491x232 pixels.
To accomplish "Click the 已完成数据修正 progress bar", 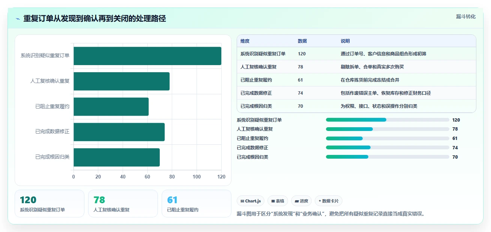I will pyautogui.click(x=387, y=147).
